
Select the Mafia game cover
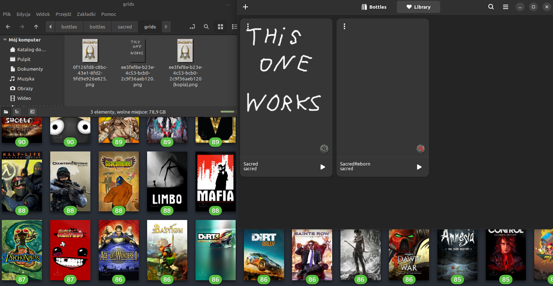(215, 181)
